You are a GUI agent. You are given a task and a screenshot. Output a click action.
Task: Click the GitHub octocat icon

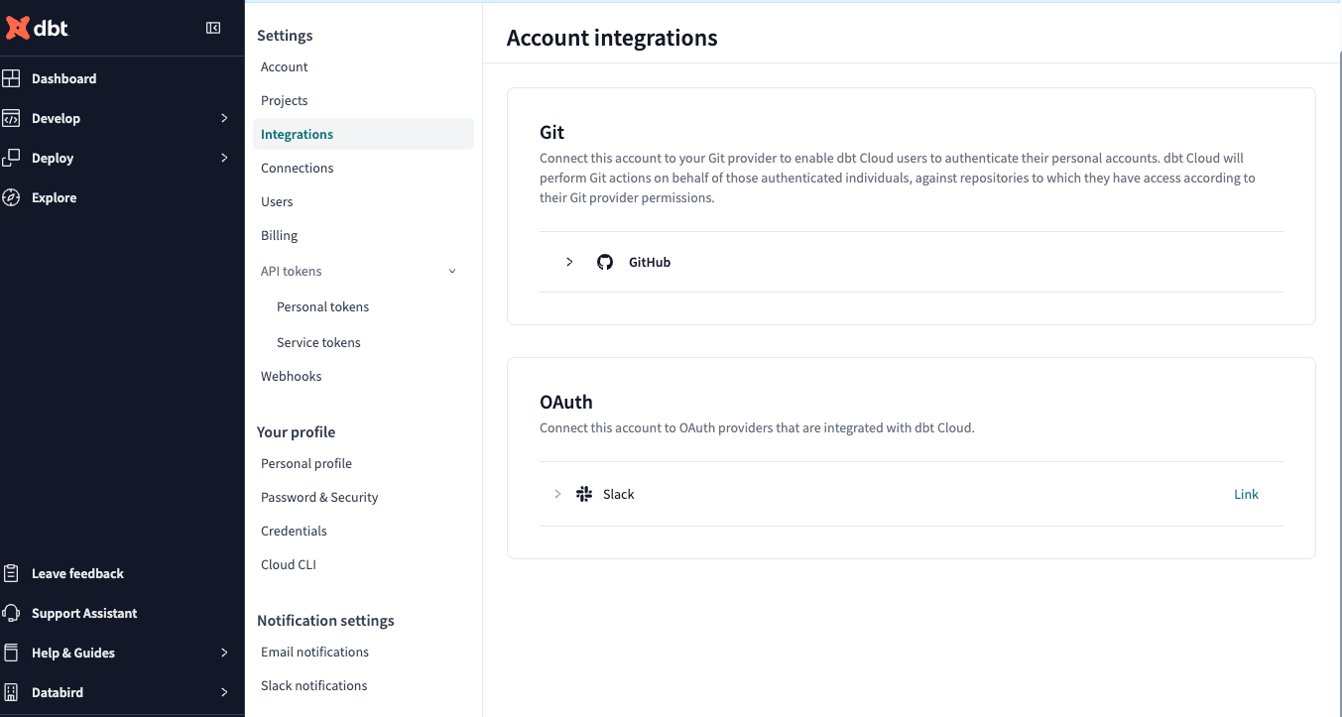pos(605,262)
